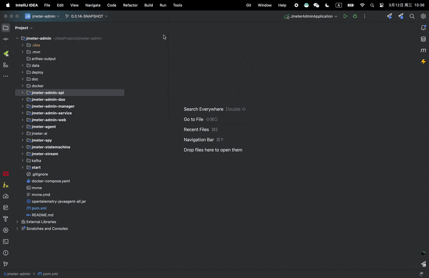Select the pom.xml file in project tree
Viewport: 429px width, 278px height.
[39, 208]
